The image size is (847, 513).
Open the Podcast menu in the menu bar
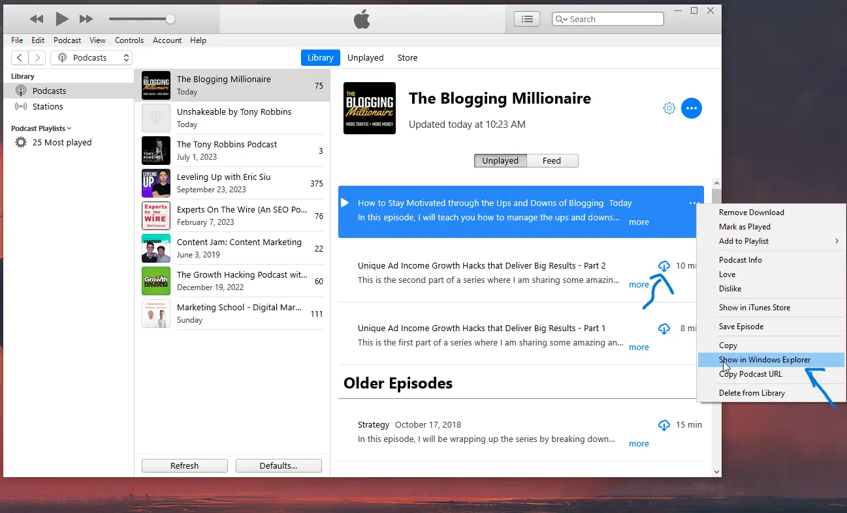point(67,40)
